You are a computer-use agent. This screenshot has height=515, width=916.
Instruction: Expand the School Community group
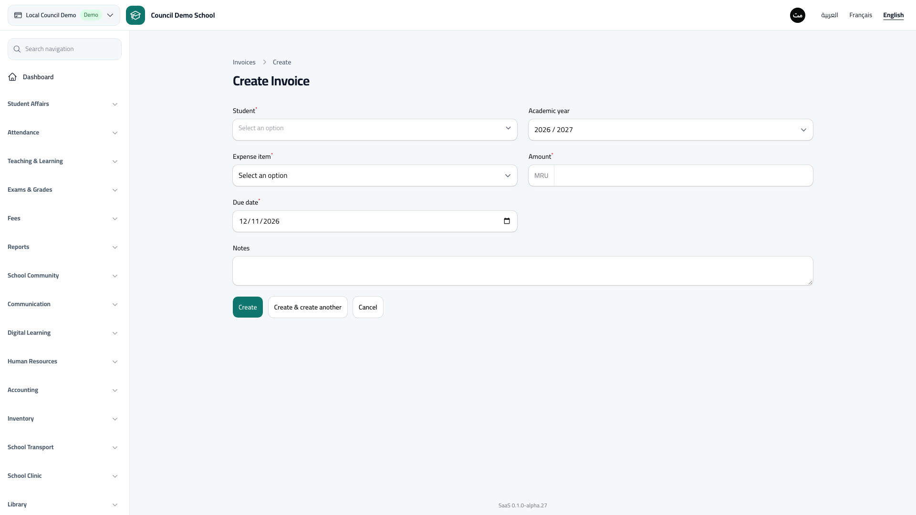click(x=62, y=276)
